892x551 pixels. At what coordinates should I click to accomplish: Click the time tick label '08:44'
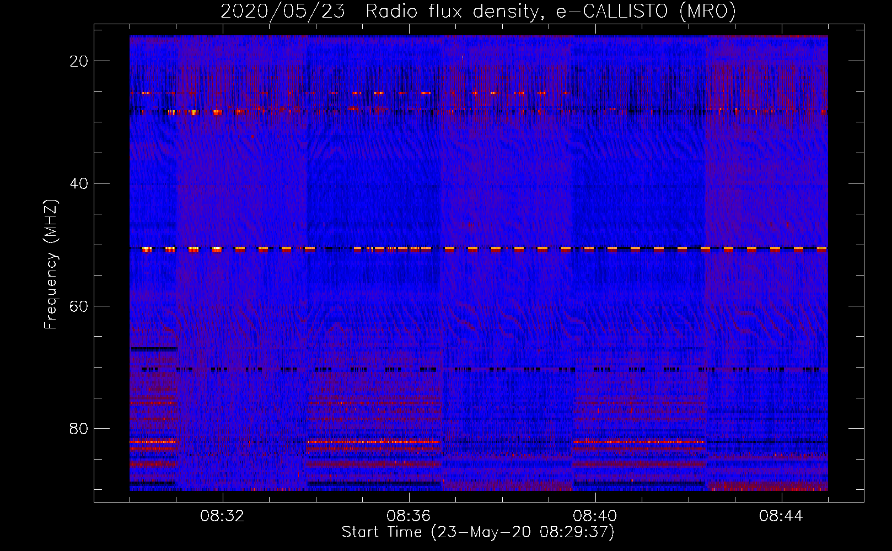781,516
